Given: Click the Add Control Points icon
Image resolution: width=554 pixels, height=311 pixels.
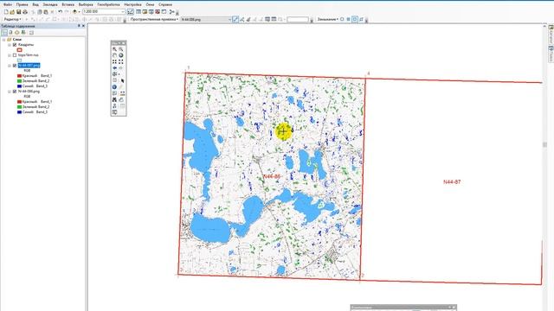Looking at the screenshot, I should (x=235, y=19).
